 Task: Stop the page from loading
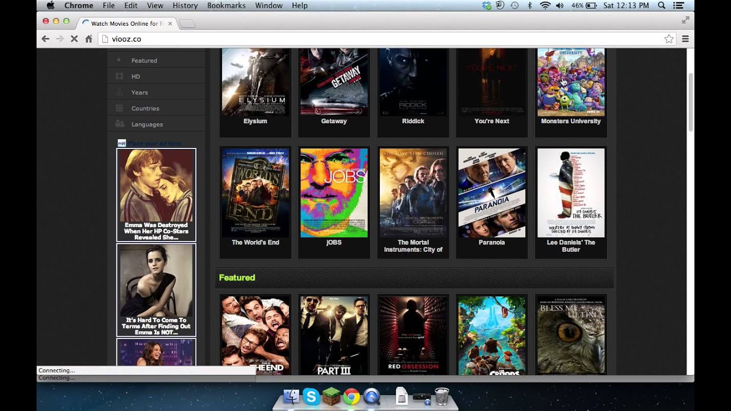coord(74,39)
